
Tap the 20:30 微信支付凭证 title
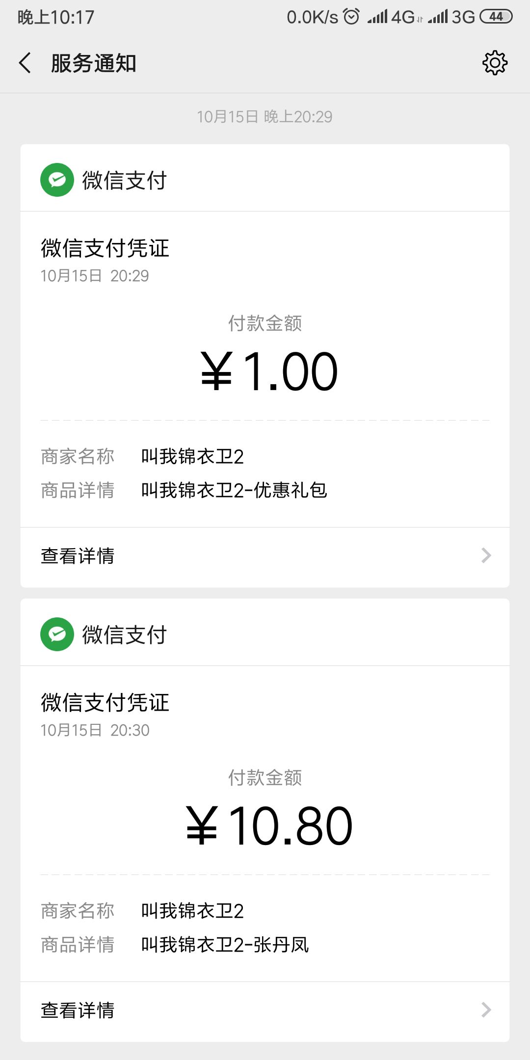pyautogui.click(x=105, y=702)
